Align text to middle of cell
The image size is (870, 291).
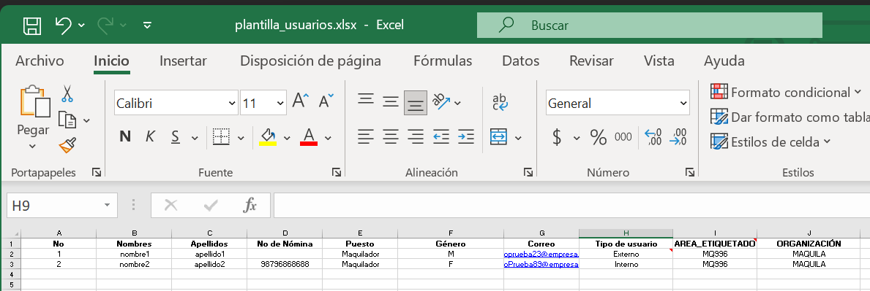point(391,102)
